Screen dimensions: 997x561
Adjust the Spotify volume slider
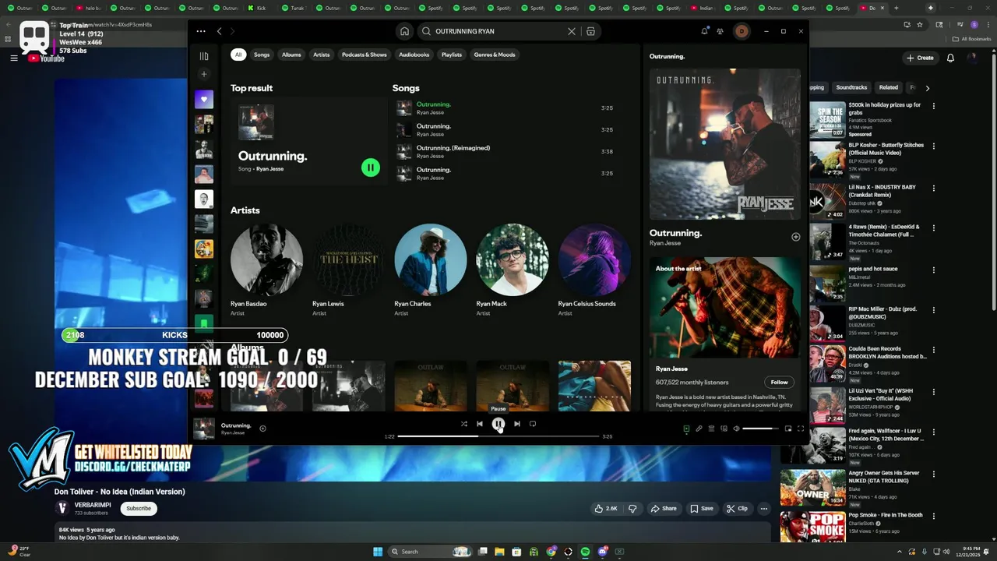[x=760, y=429]
